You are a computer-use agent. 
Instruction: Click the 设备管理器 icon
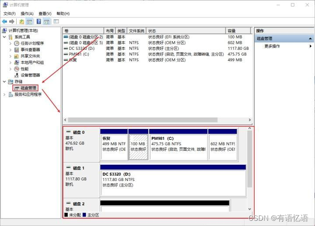point(17,75)
